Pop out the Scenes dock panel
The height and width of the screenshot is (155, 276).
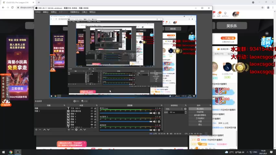(64, 105)
